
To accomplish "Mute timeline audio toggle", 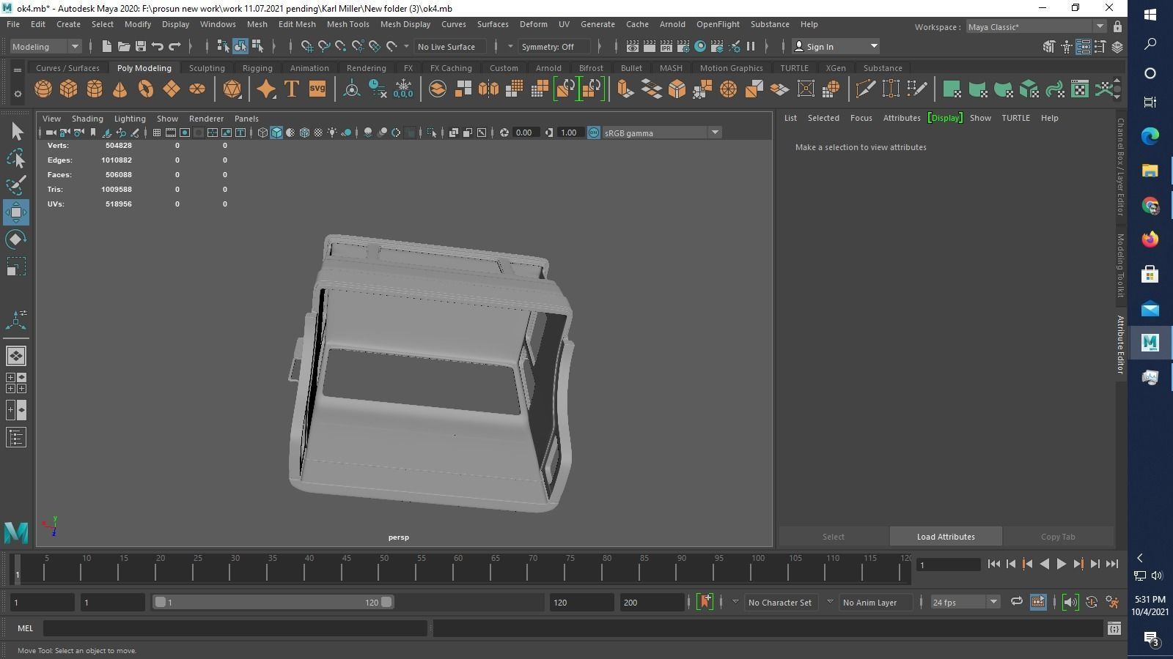I will tap(1070, 602).
